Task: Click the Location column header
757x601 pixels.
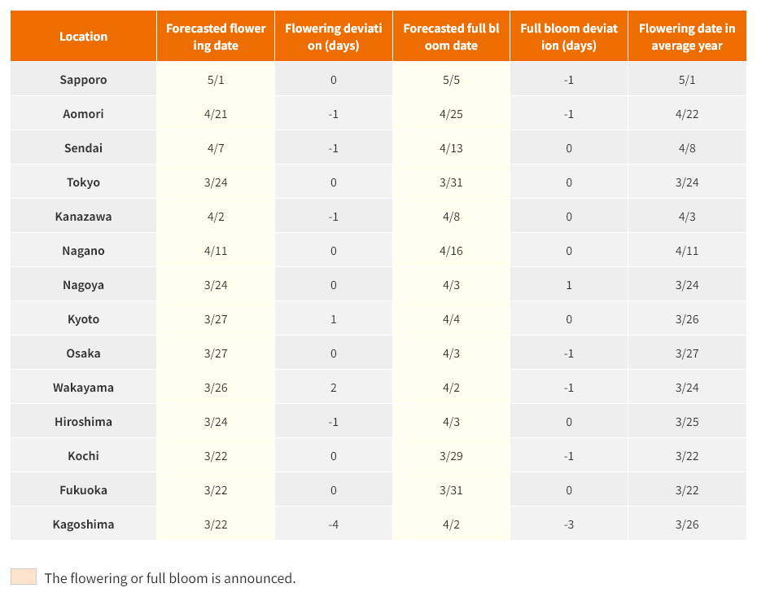Action: 83,37
